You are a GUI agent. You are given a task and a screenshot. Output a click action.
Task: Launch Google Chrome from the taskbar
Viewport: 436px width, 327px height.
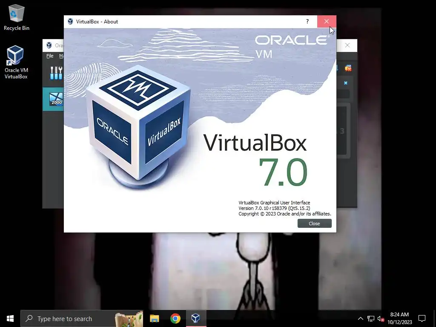[175, 318]
